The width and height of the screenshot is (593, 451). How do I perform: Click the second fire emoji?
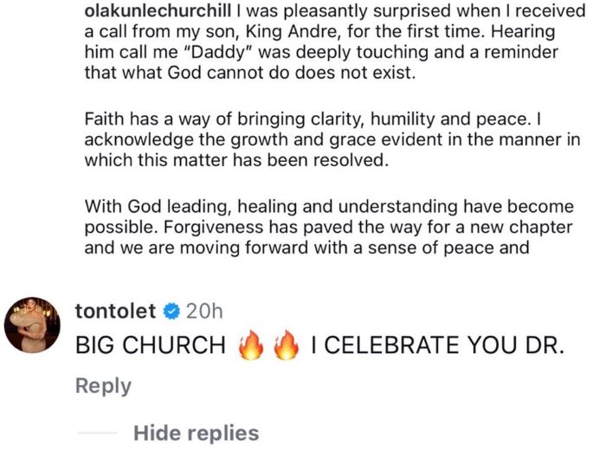point(285,345)
